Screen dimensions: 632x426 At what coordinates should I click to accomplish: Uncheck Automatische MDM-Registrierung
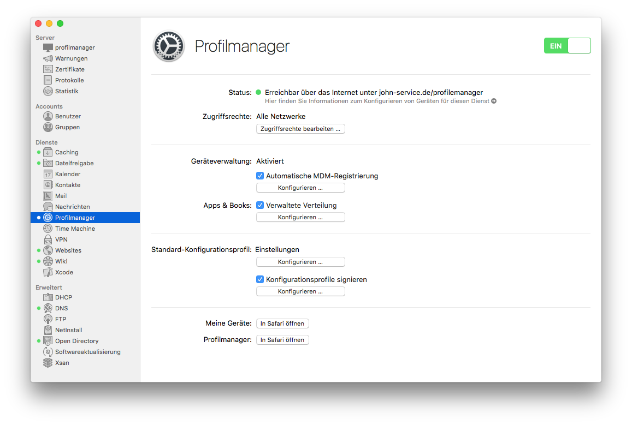point(260,176)
